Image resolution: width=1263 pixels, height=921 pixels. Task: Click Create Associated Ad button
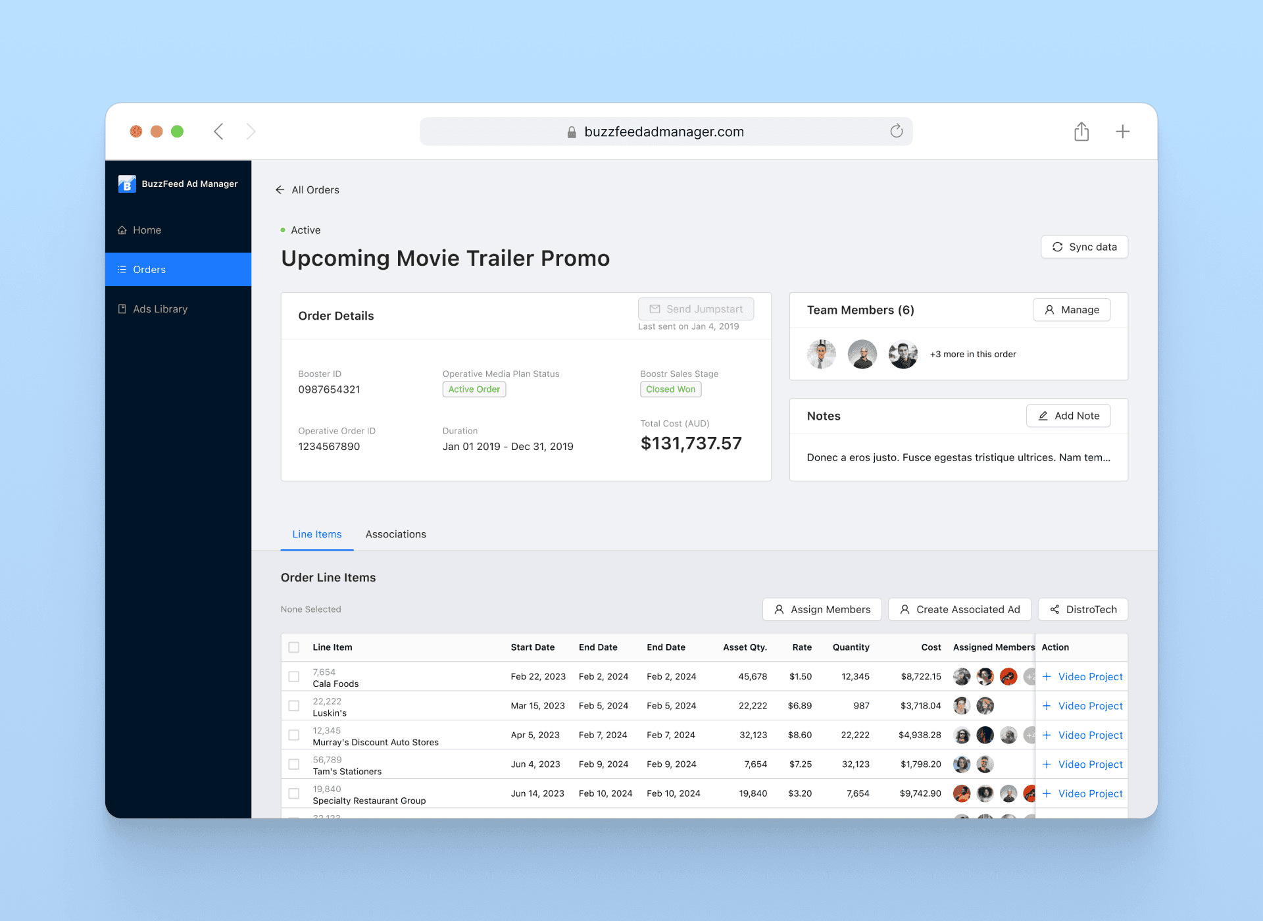pyautogui.click(x=960, y=610)
